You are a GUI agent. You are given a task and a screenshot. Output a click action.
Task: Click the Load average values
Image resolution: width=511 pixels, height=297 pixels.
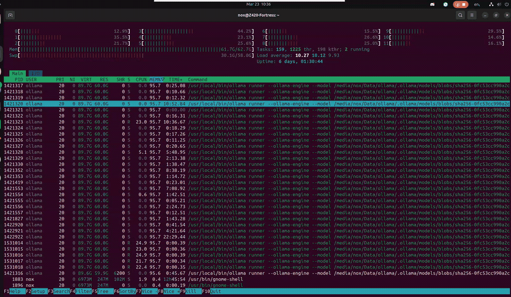[x=317, y=55]
